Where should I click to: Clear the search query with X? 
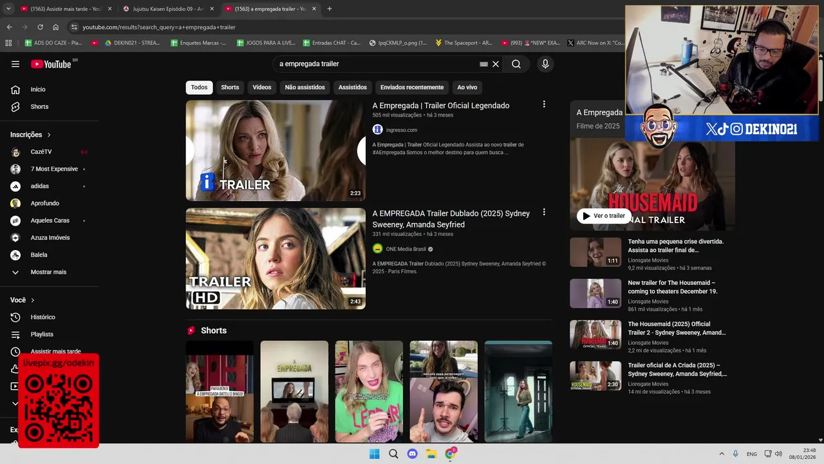pyautogui.click(x=496, y=64)
